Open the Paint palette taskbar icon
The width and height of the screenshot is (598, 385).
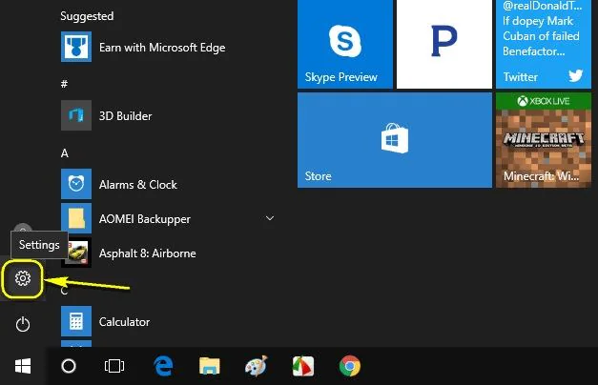[x=257, y=366]
